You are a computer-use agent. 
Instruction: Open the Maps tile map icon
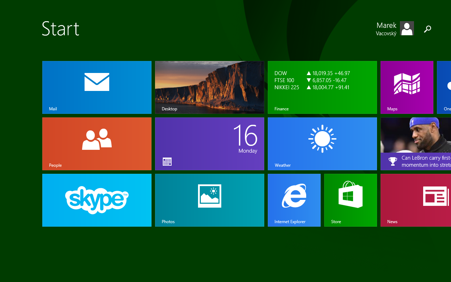[x=407, y=84]
